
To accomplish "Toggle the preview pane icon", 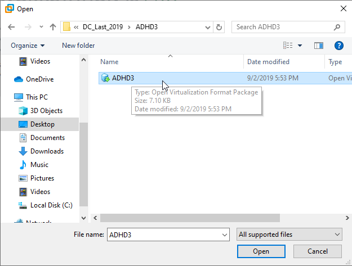I will [x=319, y=46].
